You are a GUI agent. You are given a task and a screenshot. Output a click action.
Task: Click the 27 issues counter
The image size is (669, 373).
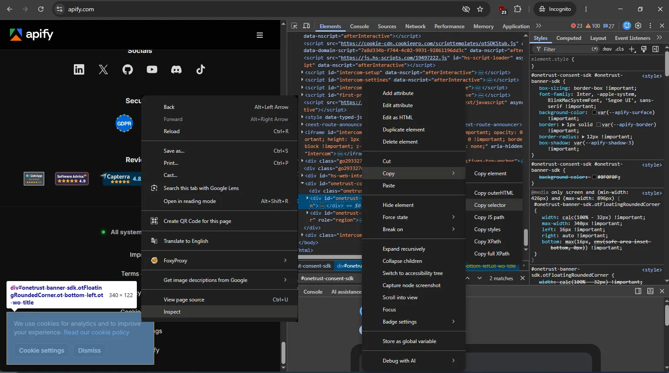(609, 26)
